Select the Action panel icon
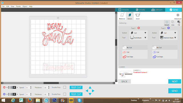The height and width of the screenshot is (103, 183). pos(130,16)
